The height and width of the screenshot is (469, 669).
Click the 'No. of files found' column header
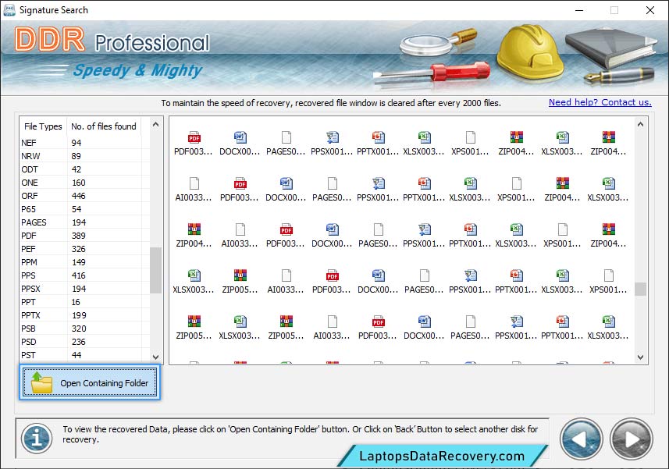point(104,126)
